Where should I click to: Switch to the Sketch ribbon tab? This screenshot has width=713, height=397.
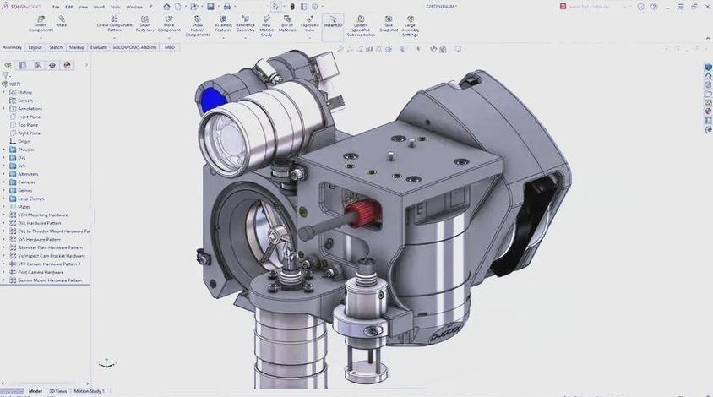click(56, 47)
